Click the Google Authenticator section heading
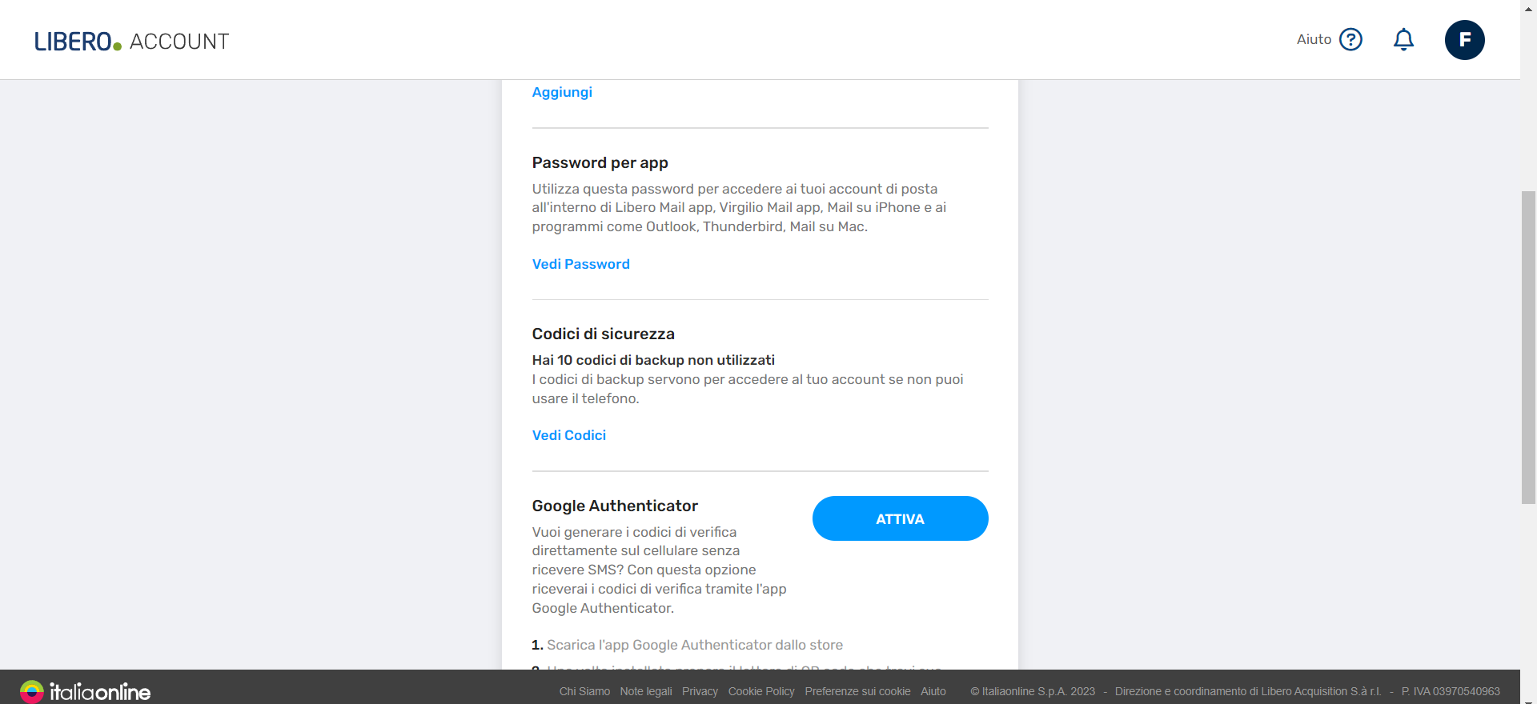The image size is (1537, 704). (x=615, y=506)
